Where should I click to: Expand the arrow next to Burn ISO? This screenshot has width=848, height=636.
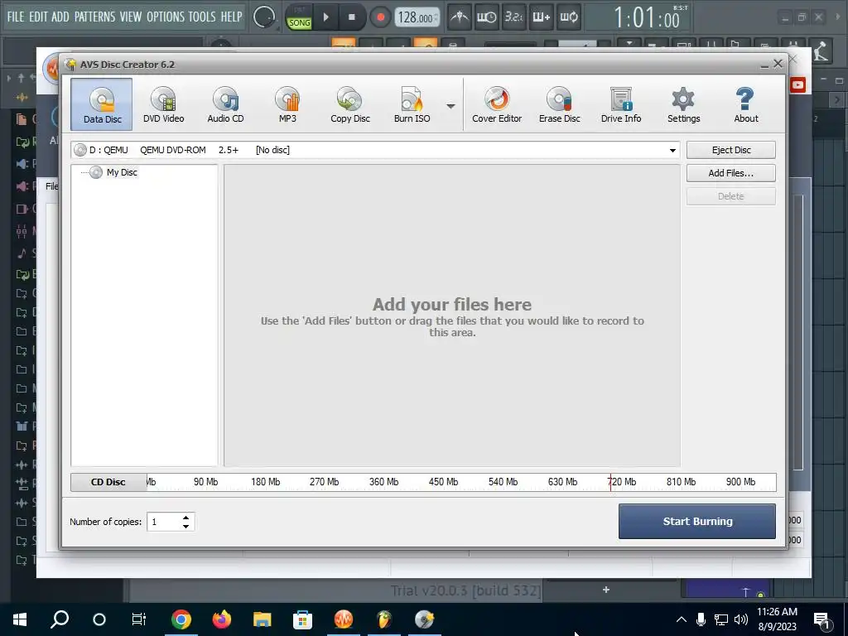[x=450, y=106]
